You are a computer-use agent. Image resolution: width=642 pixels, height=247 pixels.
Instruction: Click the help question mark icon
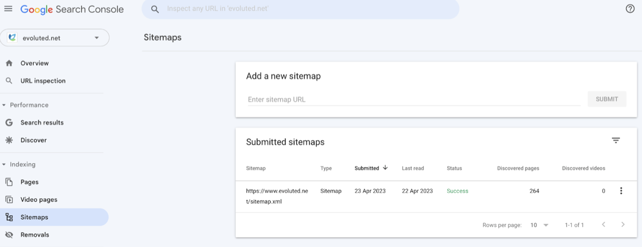click(630, 9)
